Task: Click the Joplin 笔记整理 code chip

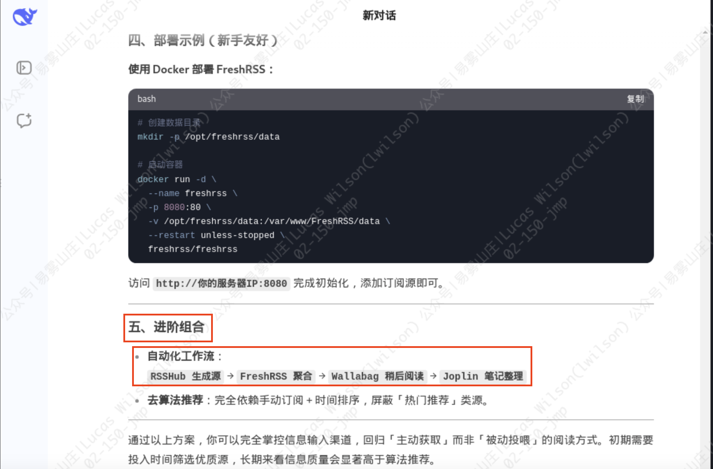Action: [483, 376]
